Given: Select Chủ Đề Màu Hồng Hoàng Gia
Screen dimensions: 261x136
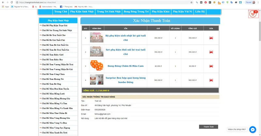Looking at the screenshot, I should 56,99.
